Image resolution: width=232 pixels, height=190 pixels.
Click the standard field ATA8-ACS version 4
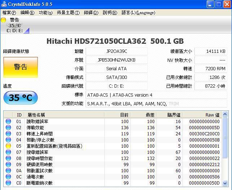pyautogui.click(x=156, y=95)
